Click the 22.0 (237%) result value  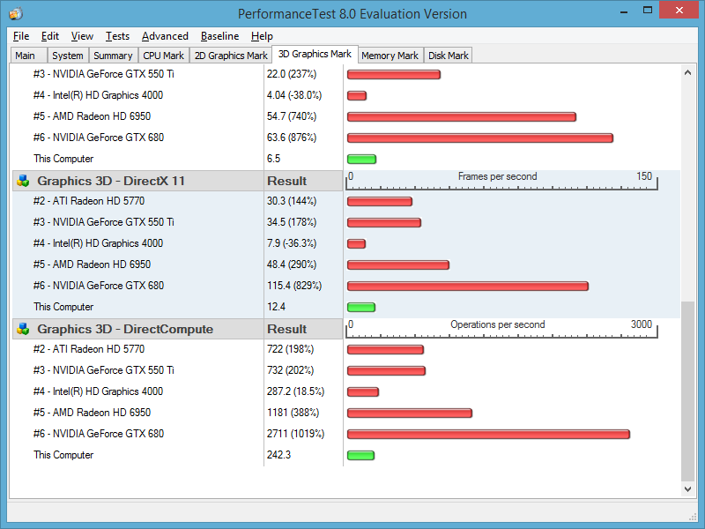click(x=292, y=74)
